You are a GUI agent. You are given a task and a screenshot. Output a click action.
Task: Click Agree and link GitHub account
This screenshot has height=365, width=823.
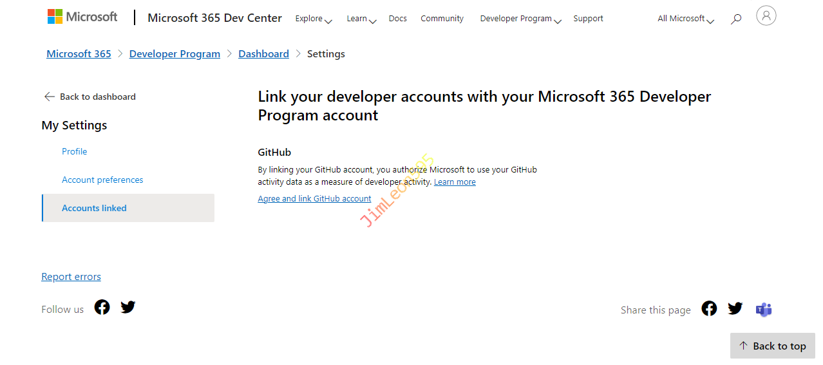[314, 199]
